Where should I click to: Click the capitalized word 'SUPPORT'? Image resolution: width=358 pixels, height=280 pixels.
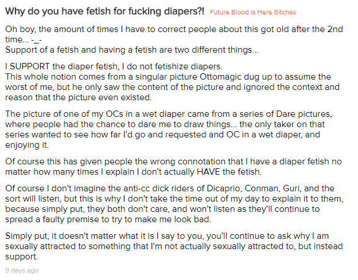point(30,66)
